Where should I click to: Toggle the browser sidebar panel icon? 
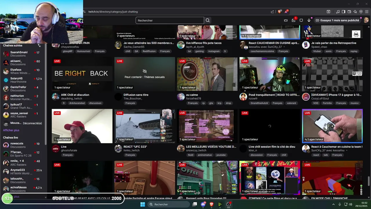coord(343,12)
